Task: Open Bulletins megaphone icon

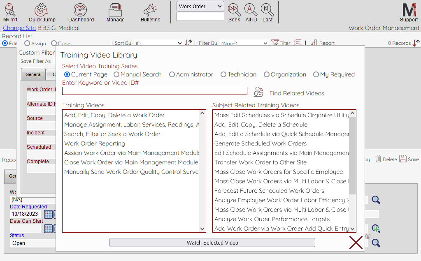Action: coord(150,10)
